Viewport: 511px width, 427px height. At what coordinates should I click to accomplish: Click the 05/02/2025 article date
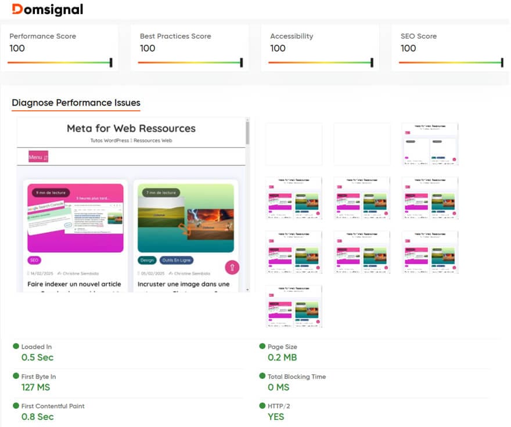point(152,273)
